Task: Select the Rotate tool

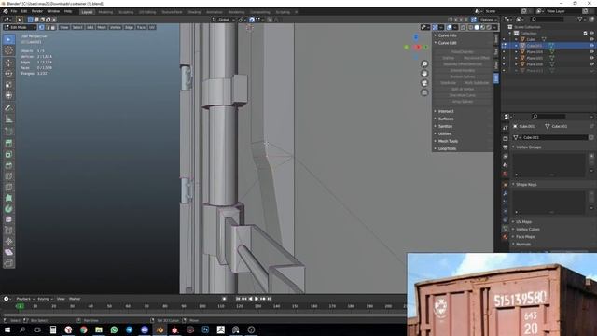Action: (8, 74)
